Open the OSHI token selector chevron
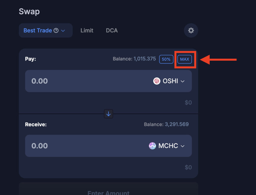This screenshot has height=195, width=256. coord(182,81)
